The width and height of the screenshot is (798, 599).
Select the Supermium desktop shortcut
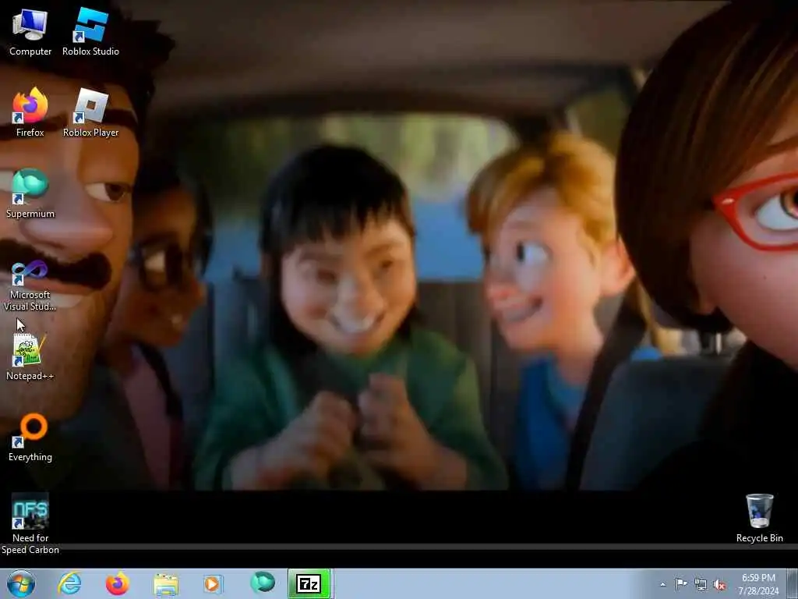tap(30, 194)
